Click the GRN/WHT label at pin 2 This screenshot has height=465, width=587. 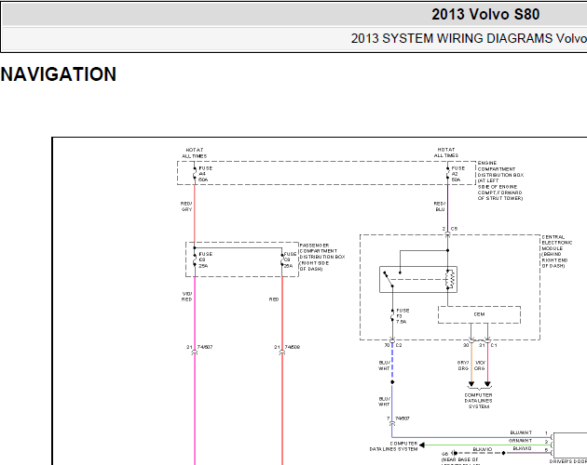click(520, 441)
